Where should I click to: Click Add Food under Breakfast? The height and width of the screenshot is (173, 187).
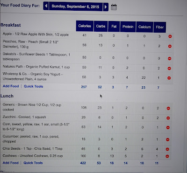[x=11, y=86]
